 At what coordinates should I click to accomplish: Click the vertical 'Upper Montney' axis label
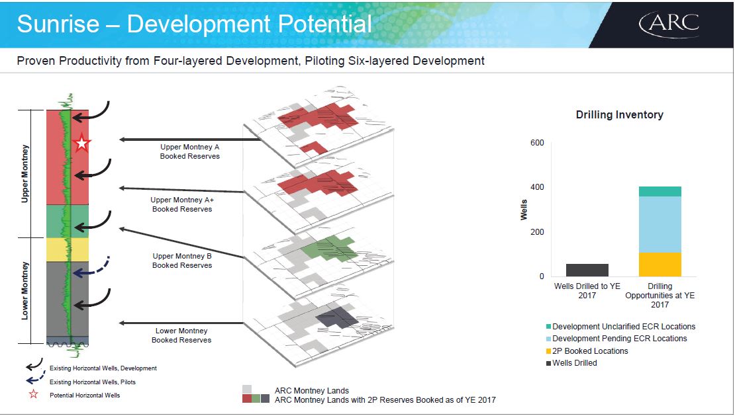pos(25,173)
